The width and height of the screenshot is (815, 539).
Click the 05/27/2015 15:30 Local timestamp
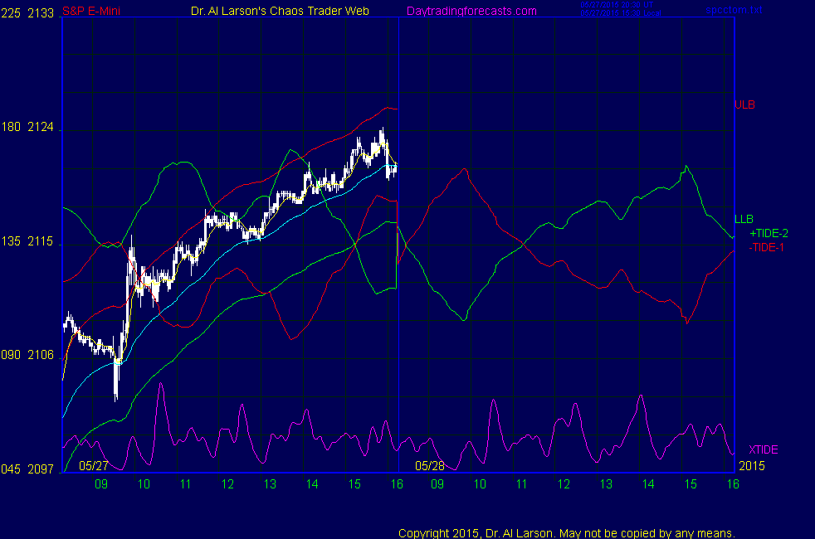(x=621, y=13)
